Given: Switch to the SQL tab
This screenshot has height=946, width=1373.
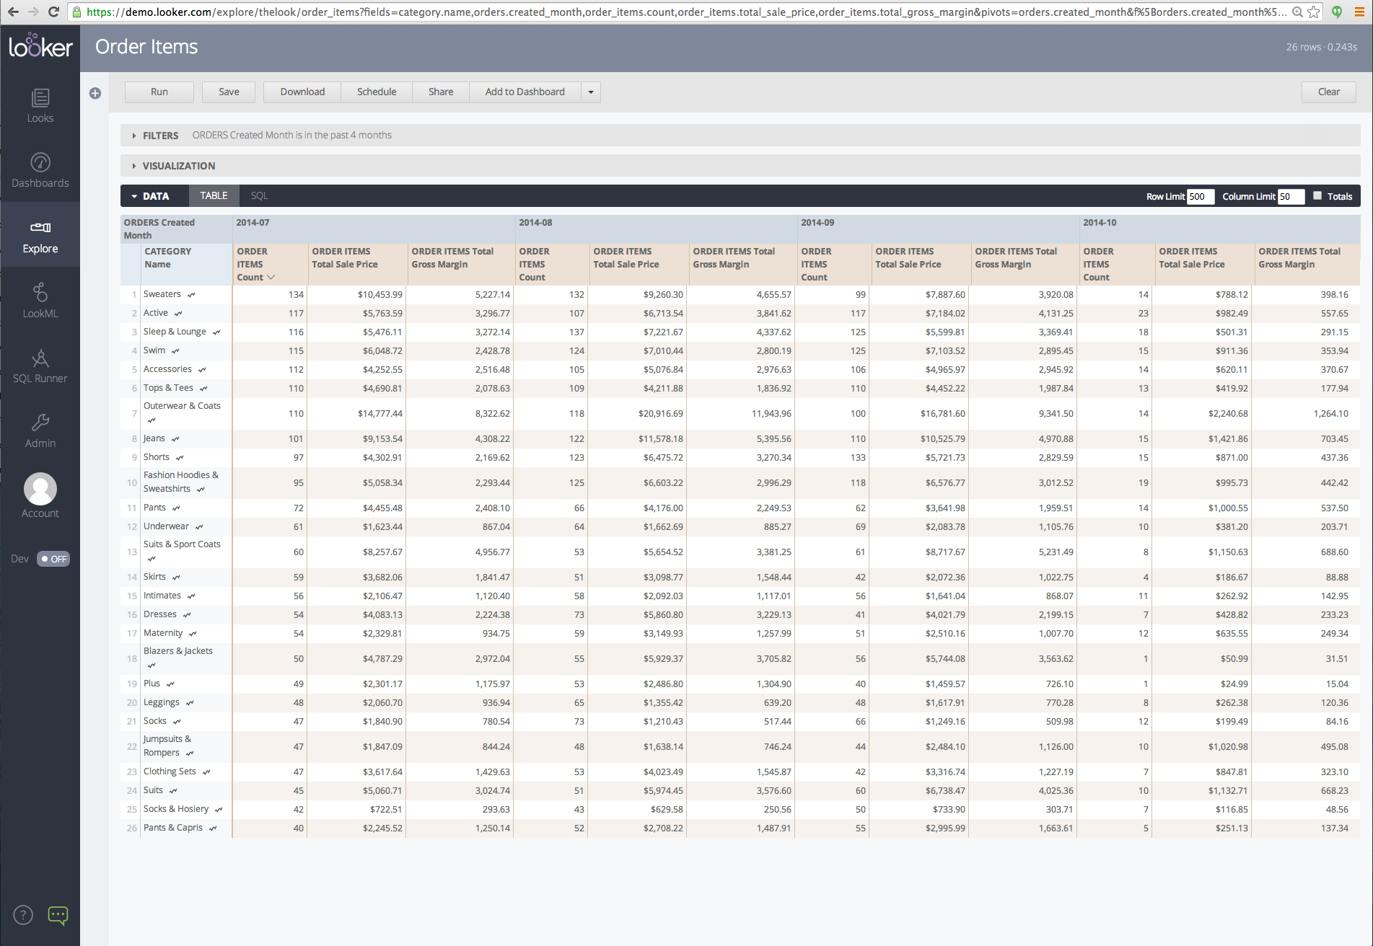Looking at the screenshot, I should tap(259, 195).
